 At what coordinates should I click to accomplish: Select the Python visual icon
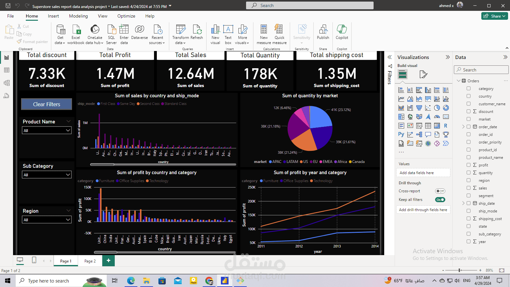[401, 134]
